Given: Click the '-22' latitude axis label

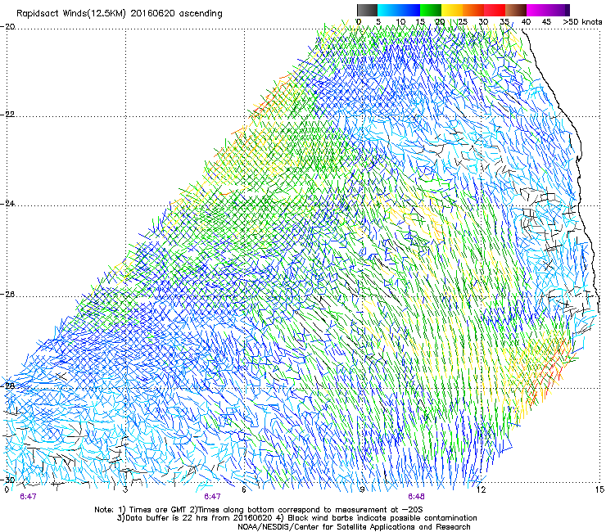Looking at the screenshot, I should [7, 115].
